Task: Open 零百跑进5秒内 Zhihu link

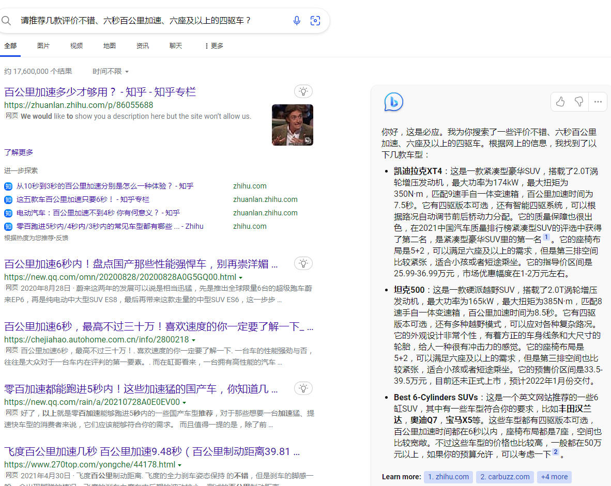Action: (110, 227)
